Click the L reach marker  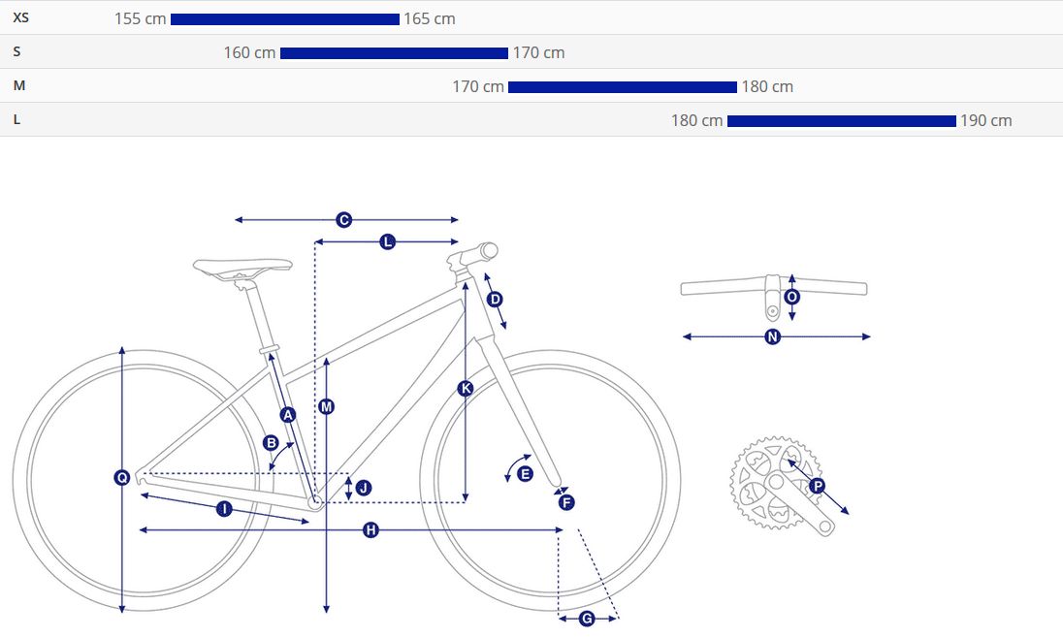388,241
